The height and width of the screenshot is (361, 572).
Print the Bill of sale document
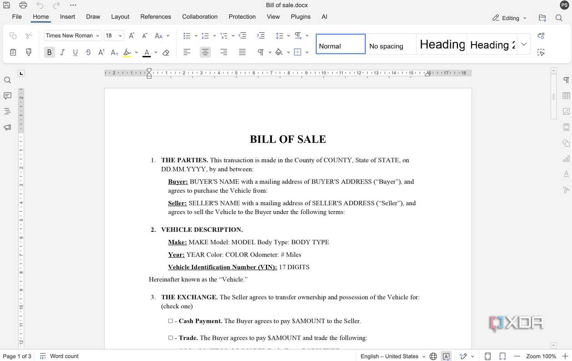point(23,5)
